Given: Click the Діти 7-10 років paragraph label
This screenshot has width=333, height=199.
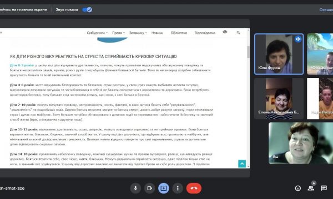Looking at the screenshot, I should pos(23,104).
